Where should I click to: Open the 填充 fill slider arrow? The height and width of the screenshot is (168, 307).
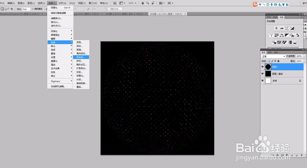304,61
